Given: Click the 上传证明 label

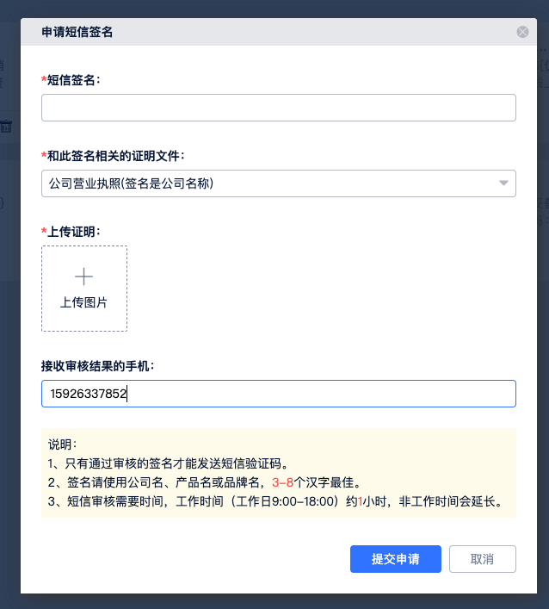Looking at the screenshot, I should (74, 232).
